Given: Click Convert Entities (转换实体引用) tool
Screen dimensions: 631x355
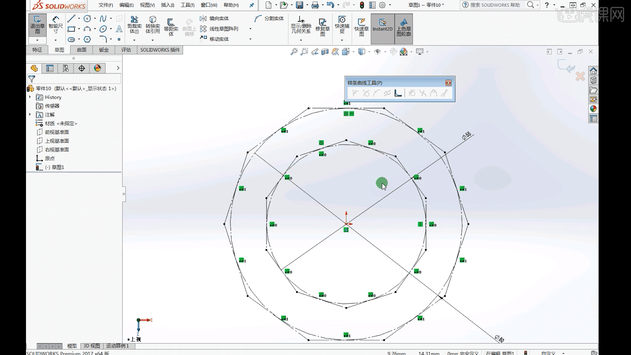Looking at the screenshot, I should click(x=152, y=25).
